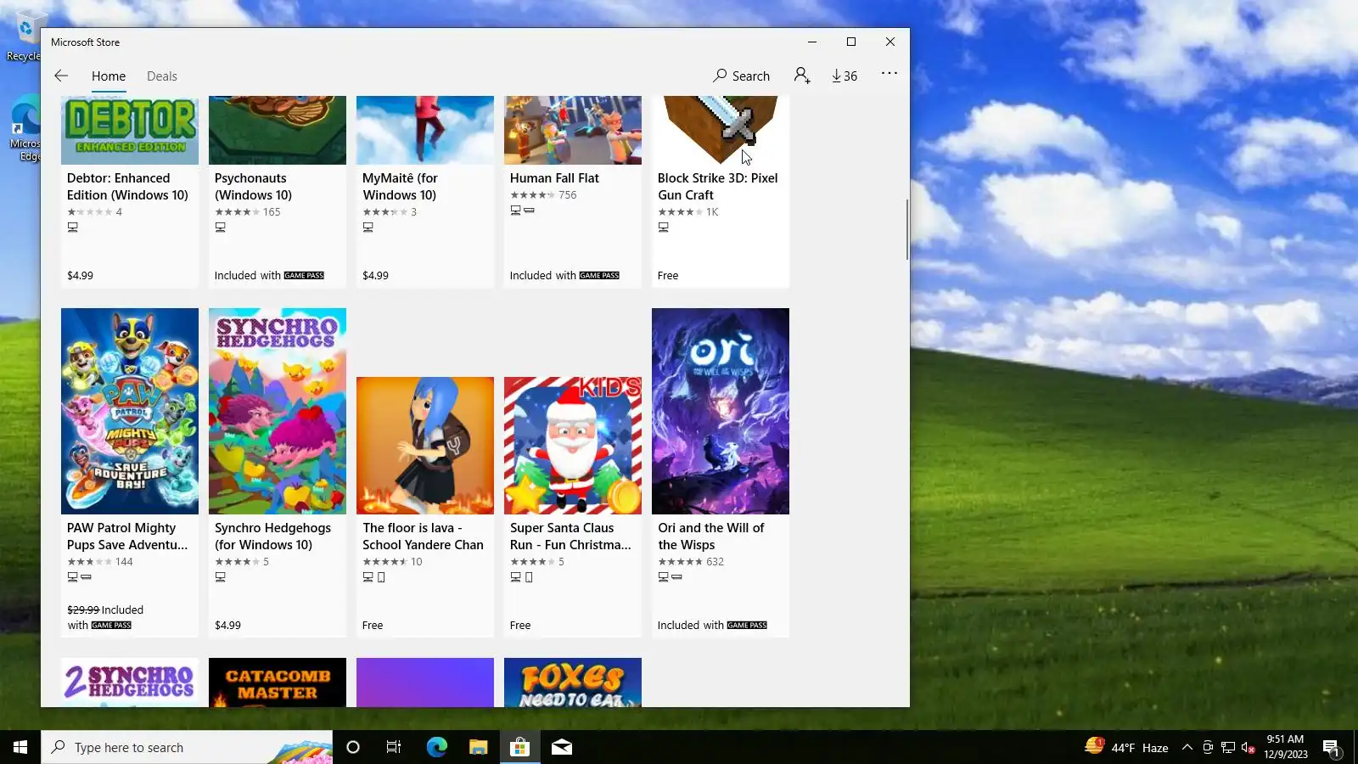This screenshot has height=764, width=1358.
Task: Open The floor is lava game artwork
Action: click(425, 446)
